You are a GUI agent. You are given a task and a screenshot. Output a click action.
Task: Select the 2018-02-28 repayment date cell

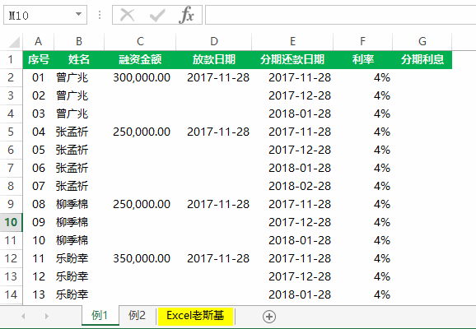292,186
